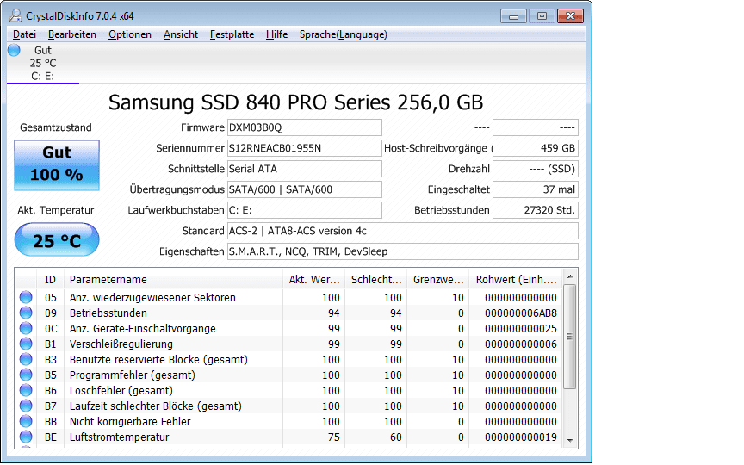
Task: Click the serial number field S12RNEACB01955N
Action: coord(305,148)
